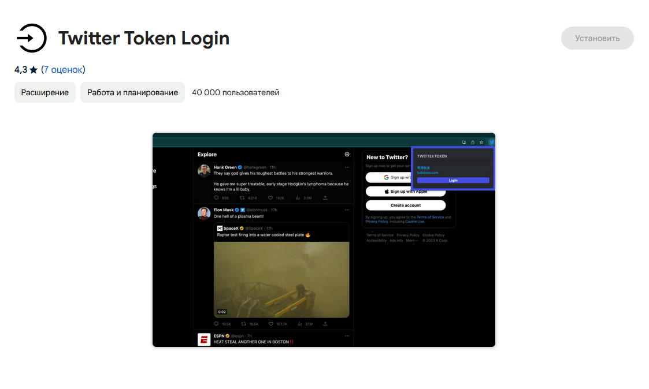Open more options on Elon Musk tweet

(347, 210)
